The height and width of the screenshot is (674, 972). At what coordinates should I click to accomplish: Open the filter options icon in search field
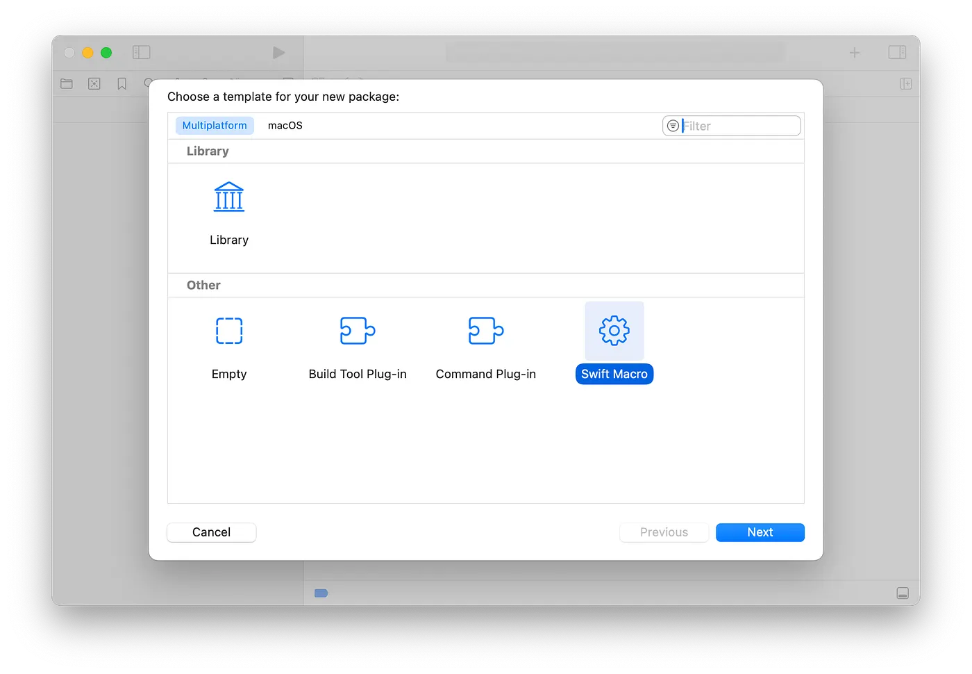[673, 126]
